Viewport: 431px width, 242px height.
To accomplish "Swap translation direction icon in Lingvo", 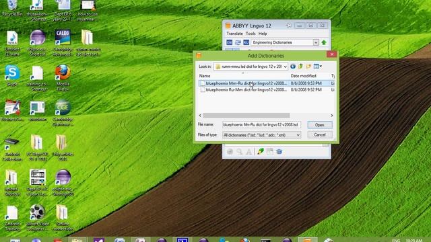I will [x=238, y=42].
